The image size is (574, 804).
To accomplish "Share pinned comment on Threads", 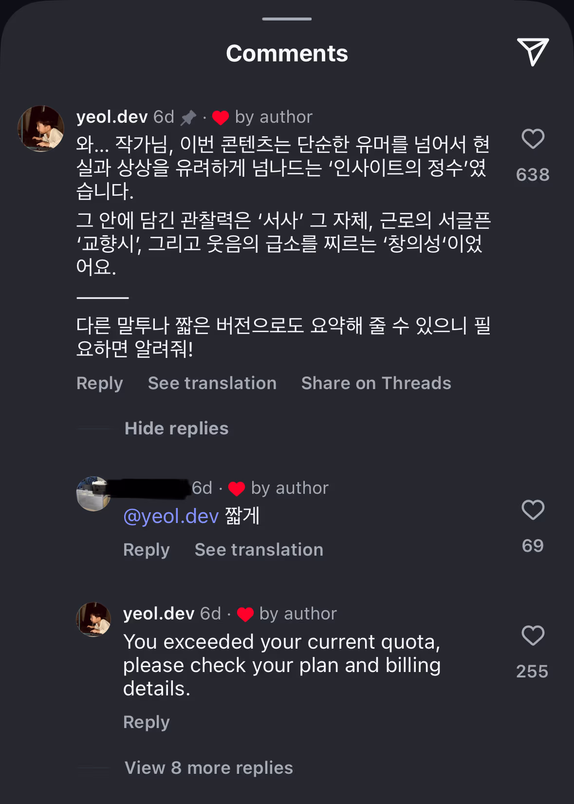I will [376, 383].
